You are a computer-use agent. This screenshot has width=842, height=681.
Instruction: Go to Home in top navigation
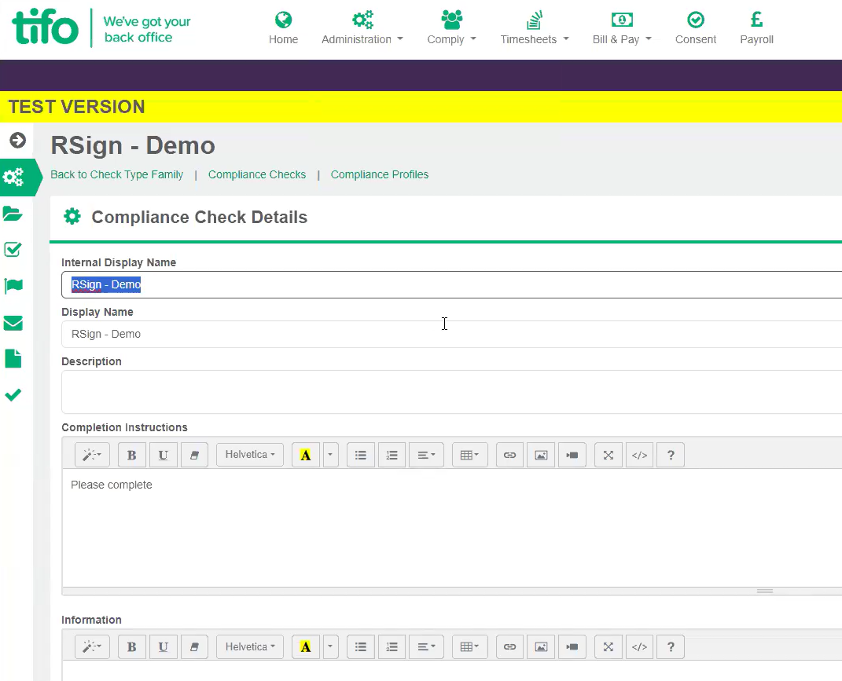click(284, 28)
